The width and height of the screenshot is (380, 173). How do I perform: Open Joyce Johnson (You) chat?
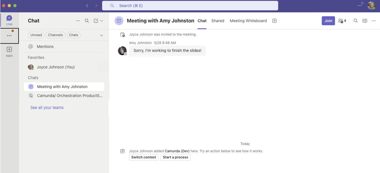64,67
